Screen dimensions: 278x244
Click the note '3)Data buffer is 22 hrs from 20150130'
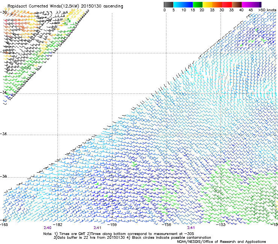(x=89, y=238)
